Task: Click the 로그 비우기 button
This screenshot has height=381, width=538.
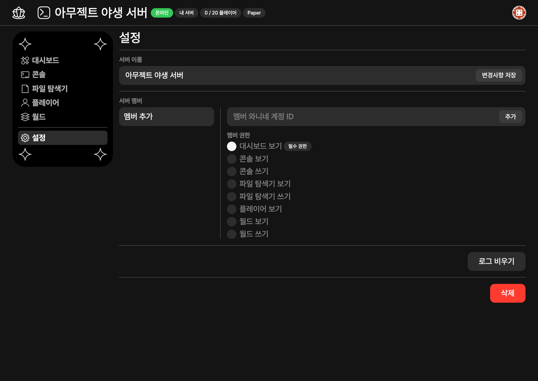Action: click(x=496, y=261)
